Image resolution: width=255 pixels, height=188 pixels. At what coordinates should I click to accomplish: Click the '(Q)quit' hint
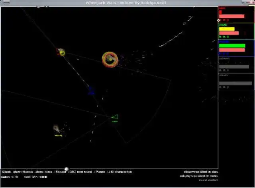coord(6,172)
